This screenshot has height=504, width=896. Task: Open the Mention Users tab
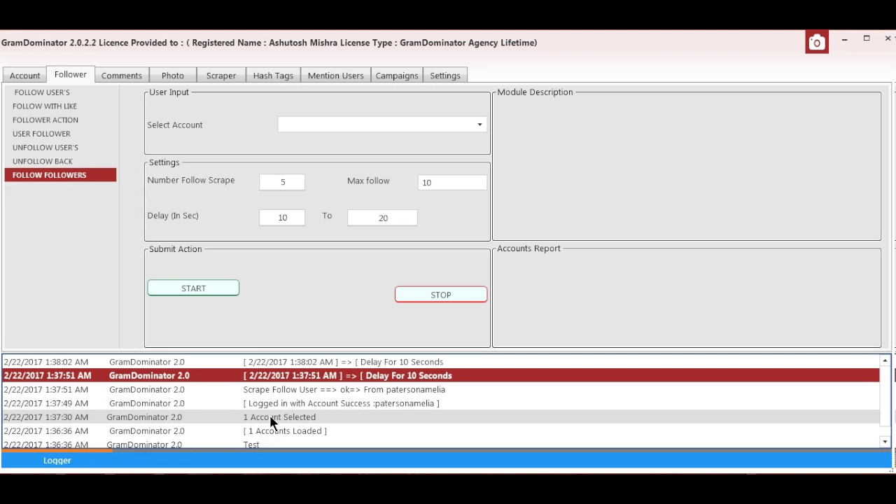pos(336,76)
